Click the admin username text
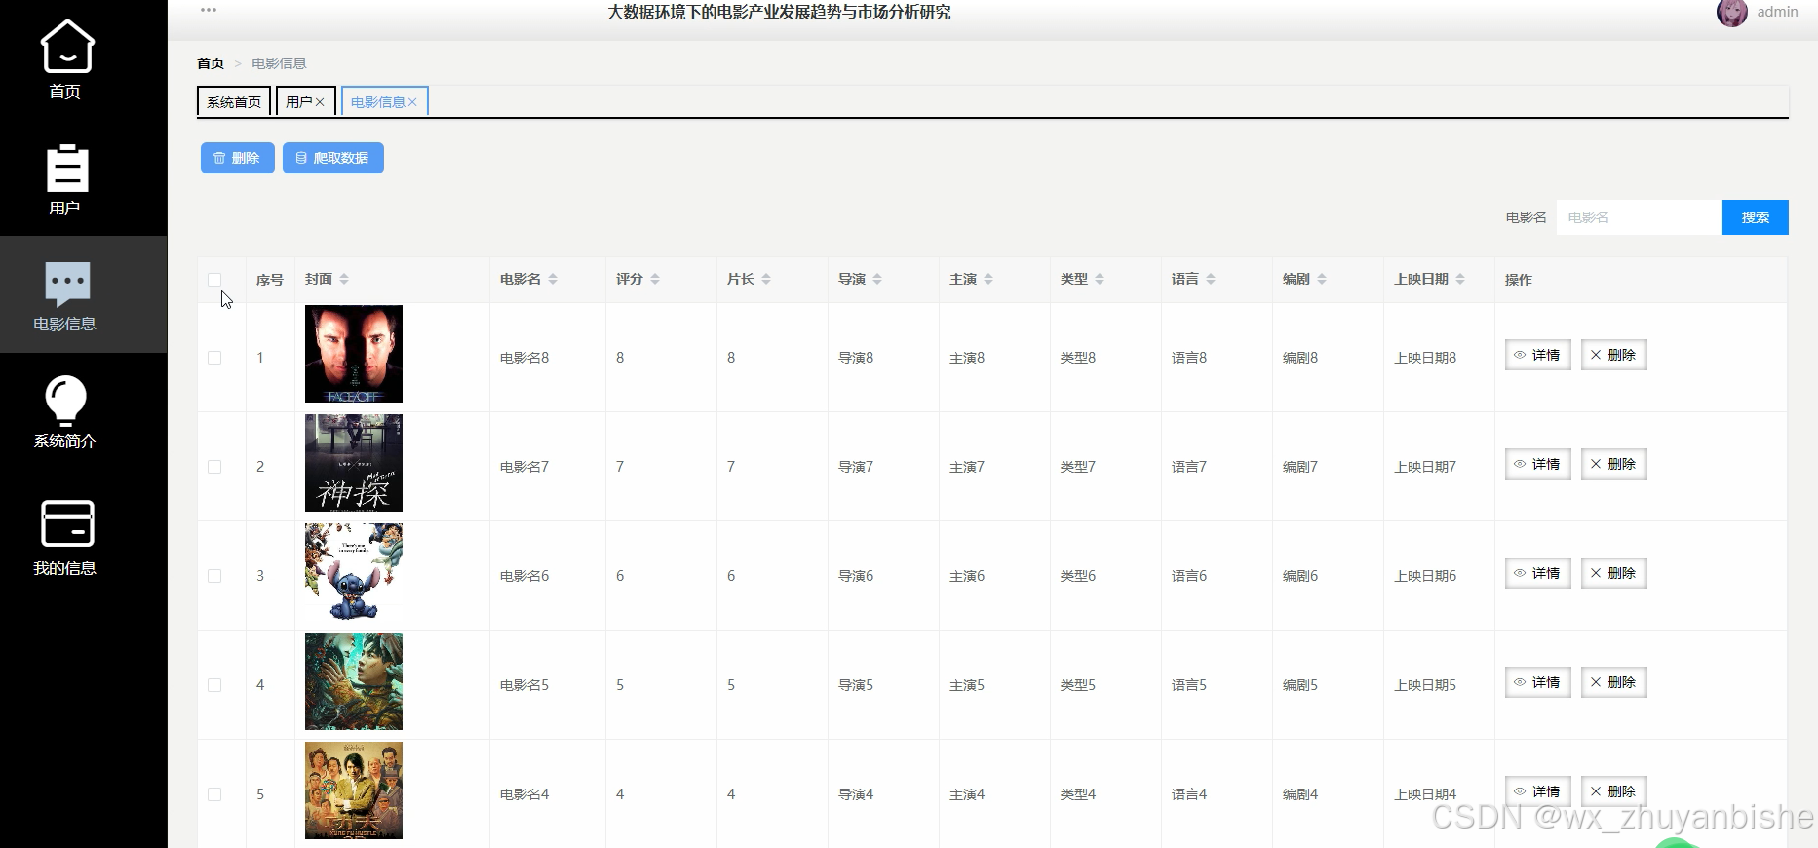1818x848 pixels. tap(1777, 12)
